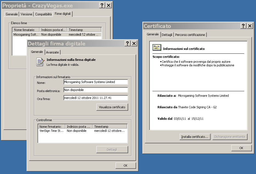Click Indirizzo posta column header in Controfirme

click(x=79, y=126)
